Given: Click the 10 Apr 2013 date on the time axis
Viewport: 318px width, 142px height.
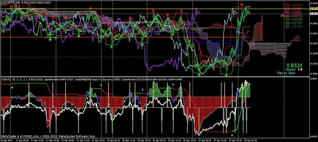Looking at the screenshot, I should [7, 140].
